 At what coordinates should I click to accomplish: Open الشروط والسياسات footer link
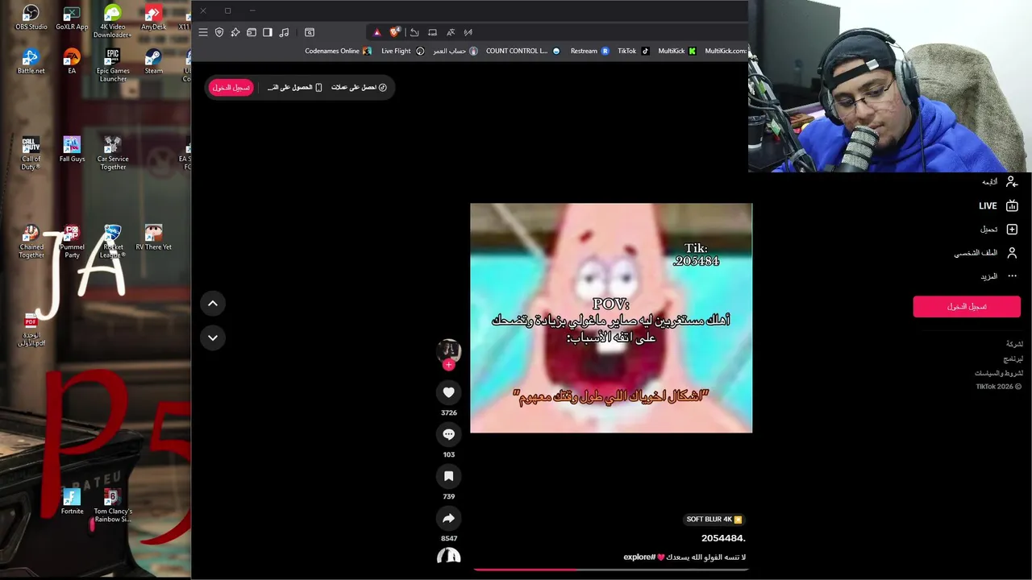click(998, 373)
